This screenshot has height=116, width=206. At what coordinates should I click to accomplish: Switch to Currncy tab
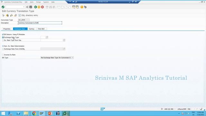(x=32, y=29)
